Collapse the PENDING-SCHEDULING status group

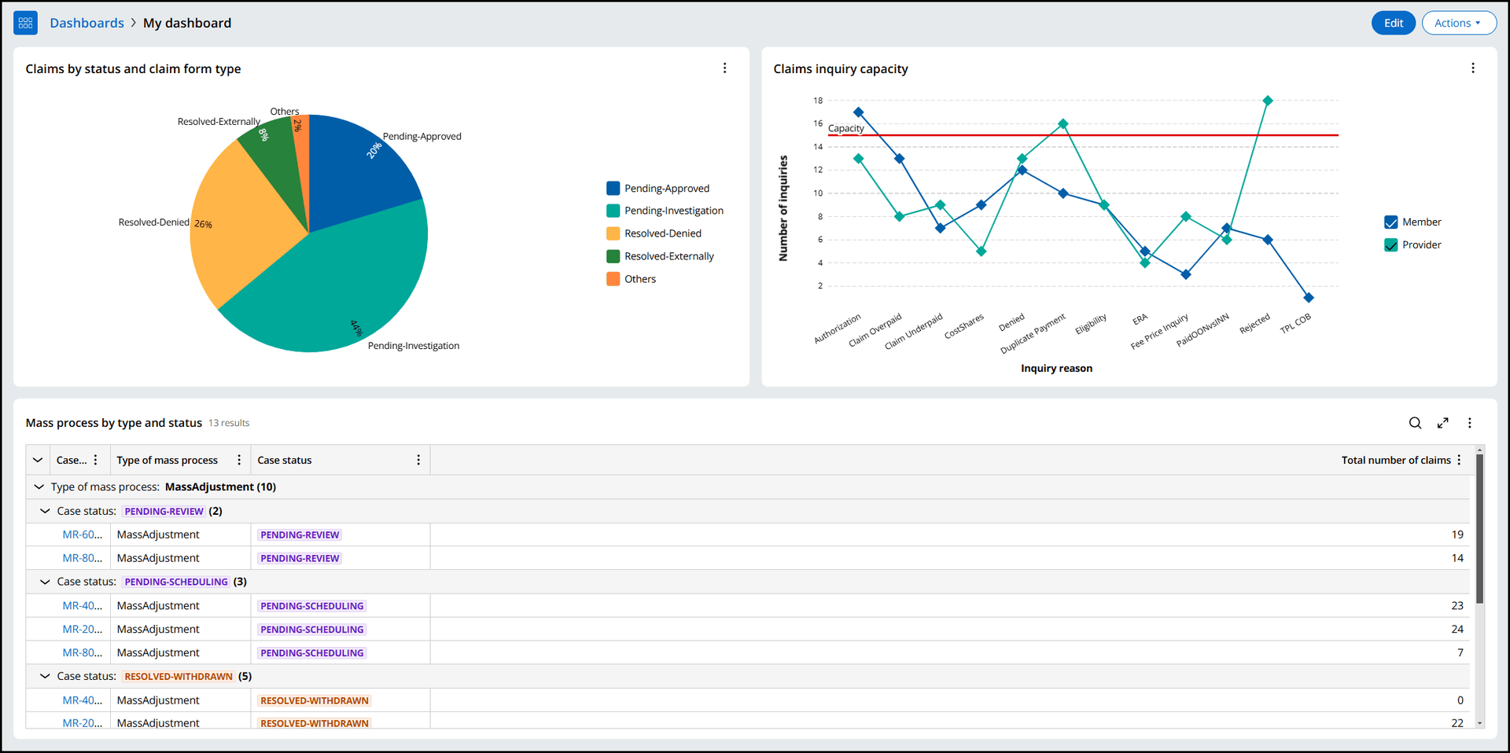[45, 582]
